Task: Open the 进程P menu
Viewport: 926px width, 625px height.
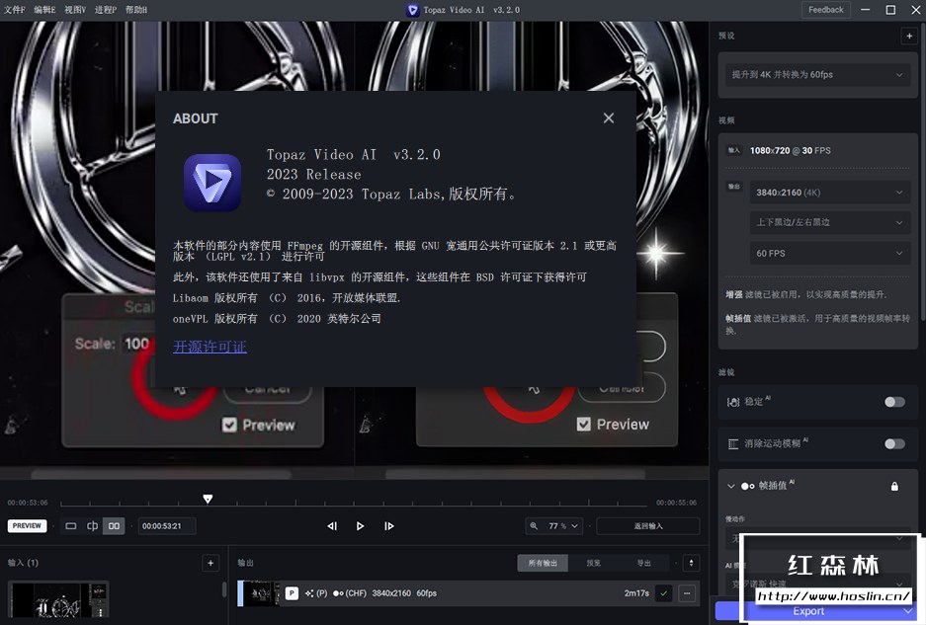Action: point(106,10)
